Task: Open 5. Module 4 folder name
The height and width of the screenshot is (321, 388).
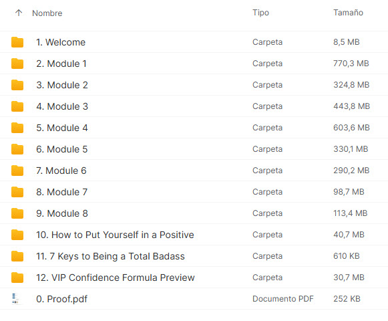Action: click(62, 128)
